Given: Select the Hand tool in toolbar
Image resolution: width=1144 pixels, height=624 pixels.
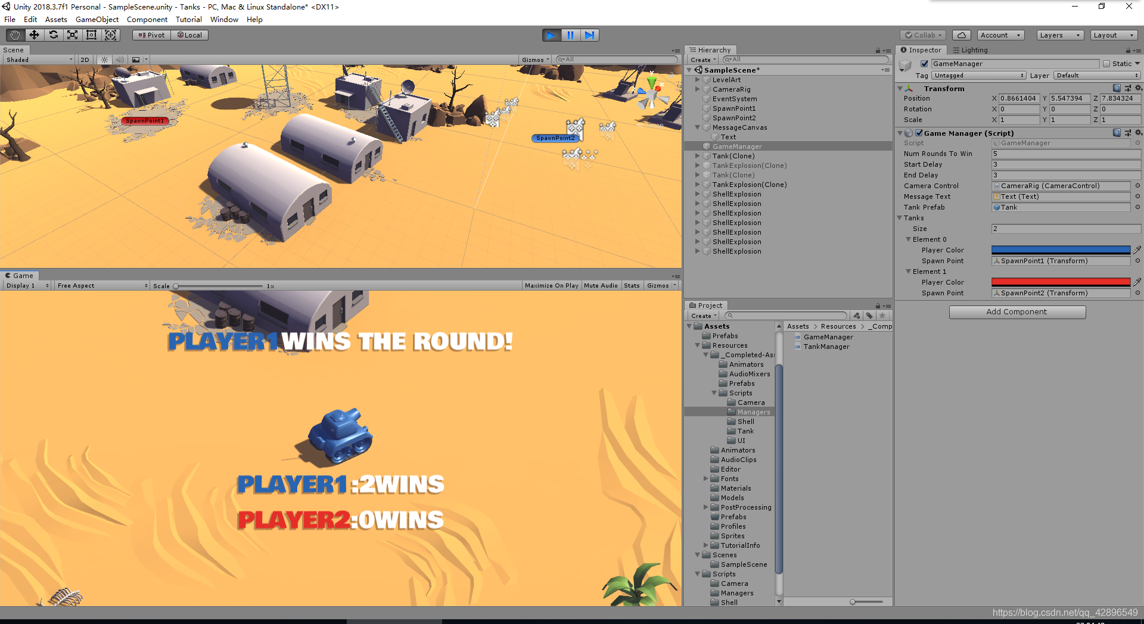Looking at the screenshot, I should point(15,35).
